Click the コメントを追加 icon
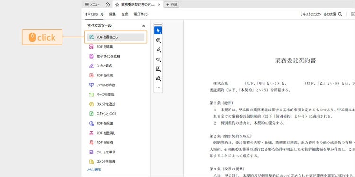This screenshot has width=355, height=177. point(91,104)
